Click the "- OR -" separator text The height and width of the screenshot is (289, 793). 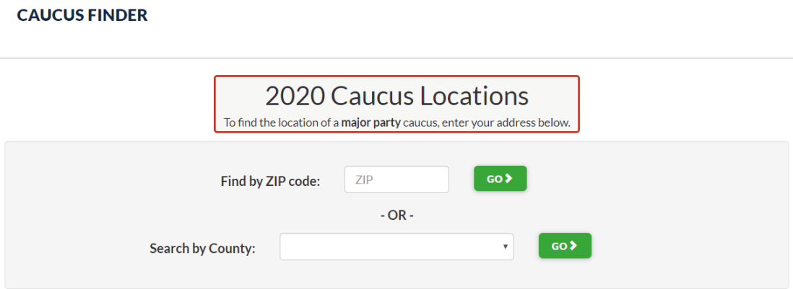pyautogui.click(x=396, y=215)
